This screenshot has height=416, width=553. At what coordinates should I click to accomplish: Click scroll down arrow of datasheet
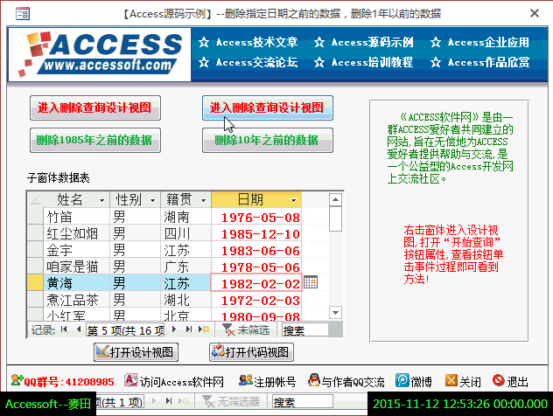tap(335, 313)
